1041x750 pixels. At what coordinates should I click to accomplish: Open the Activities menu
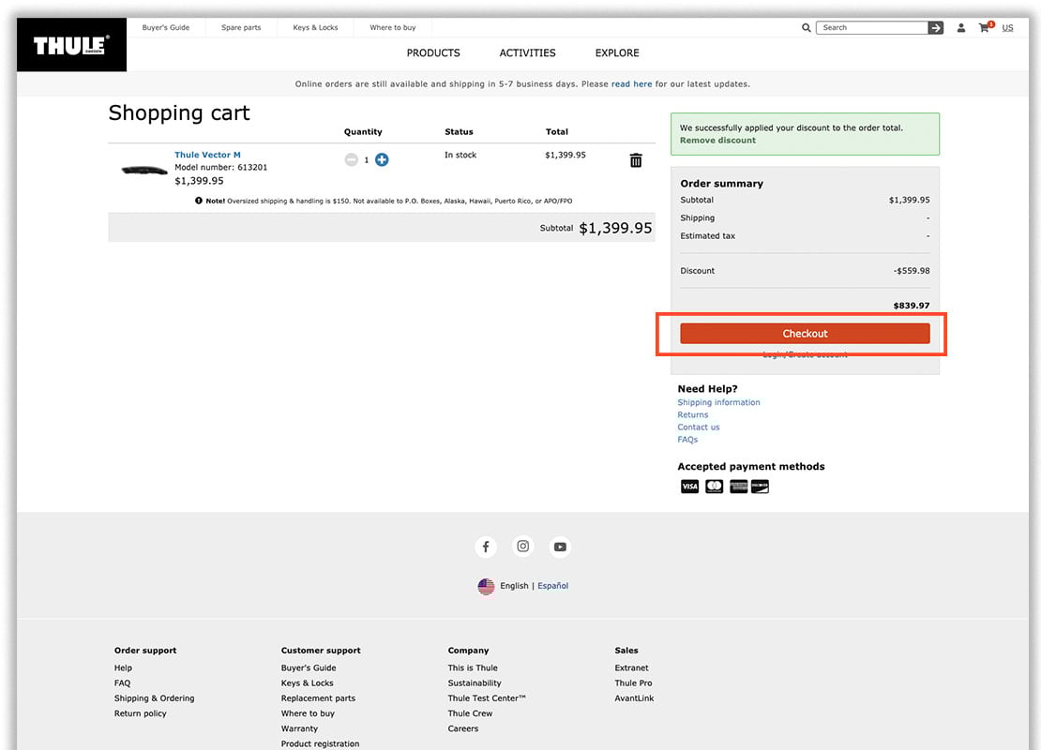coord(527,53)
